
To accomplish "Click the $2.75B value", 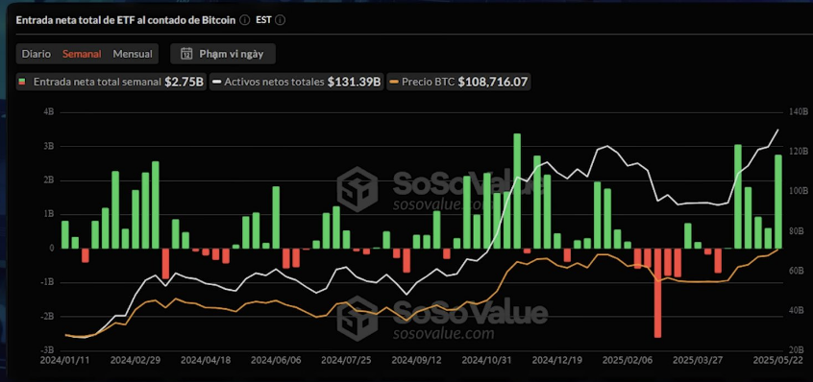I will 185,82.
